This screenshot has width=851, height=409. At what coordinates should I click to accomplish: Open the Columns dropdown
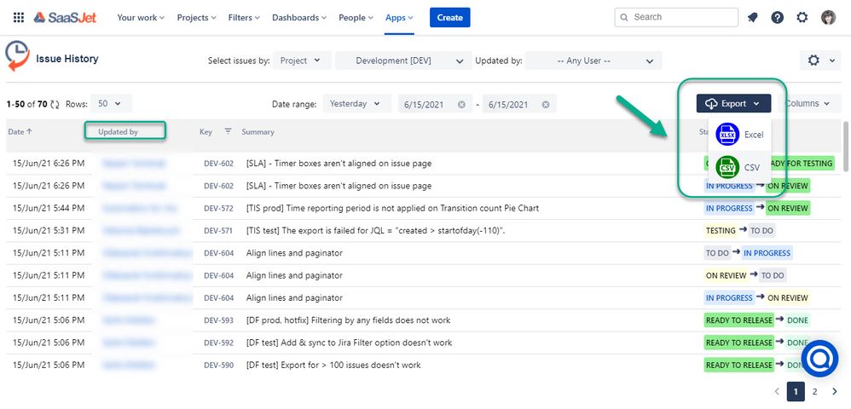tap(808, 103)
